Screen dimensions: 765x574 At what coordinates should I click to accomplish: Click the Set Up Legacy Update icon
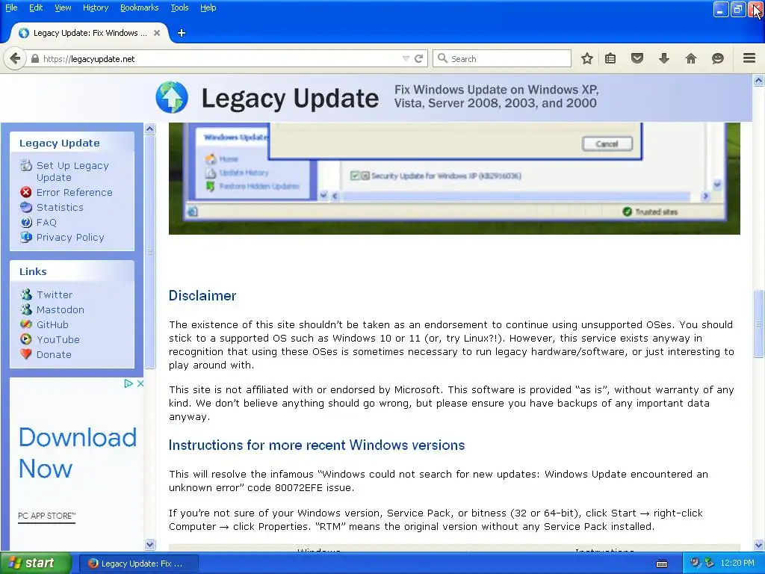26,165
